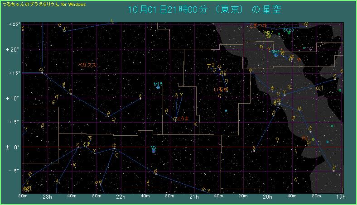Click the green NGC 6823 object marker
The image size is (357, 205).
click(x=289, y=33)
